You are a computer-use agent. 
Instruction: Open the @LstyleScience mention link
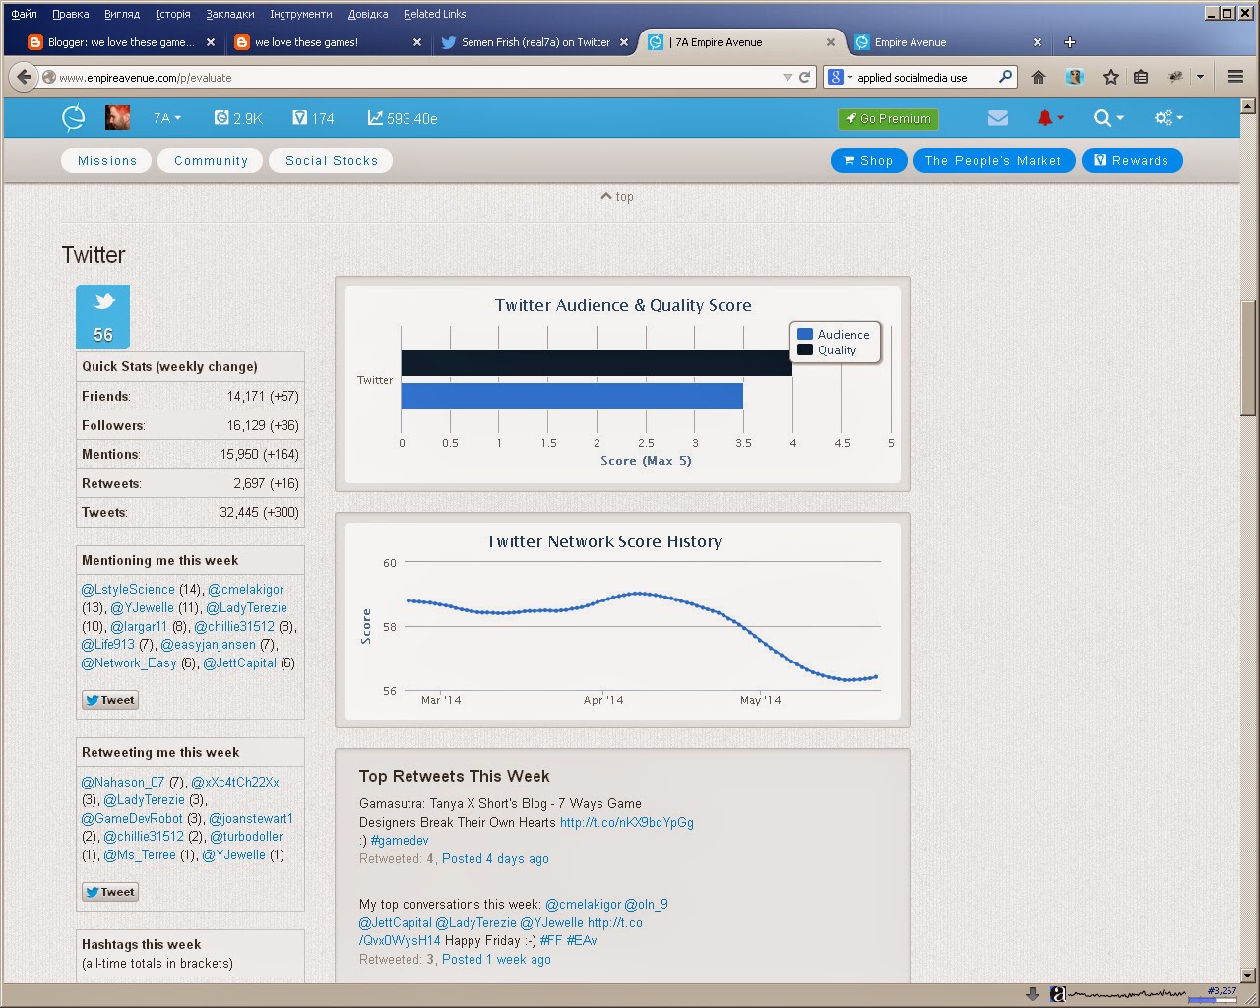(128, 590)
